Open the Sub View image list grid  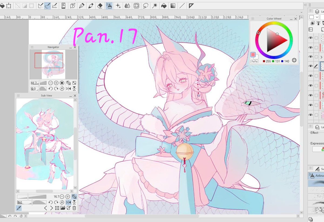[x=57, y=208]
